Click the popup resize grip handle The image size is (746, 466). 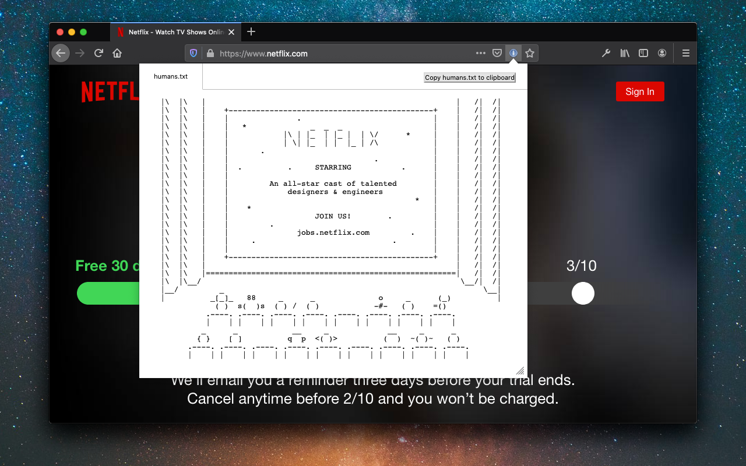click(x=520, y=371)
